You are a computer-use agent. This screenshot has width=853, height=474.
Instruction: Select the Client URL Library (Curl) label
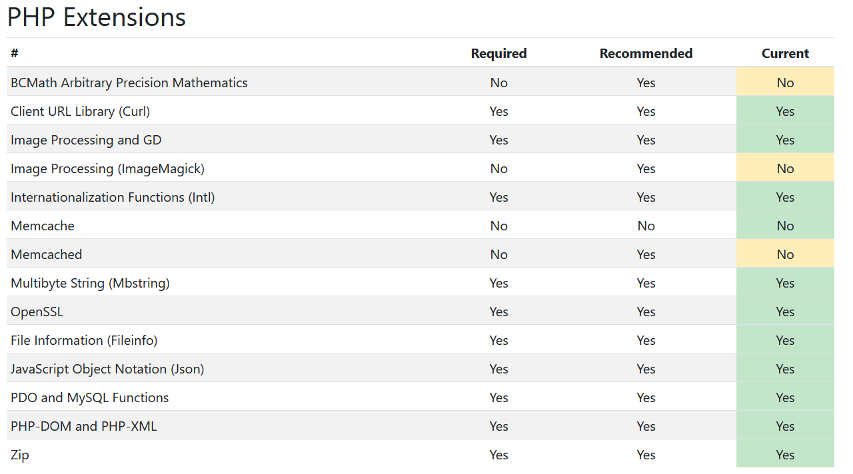pos(81,111)
